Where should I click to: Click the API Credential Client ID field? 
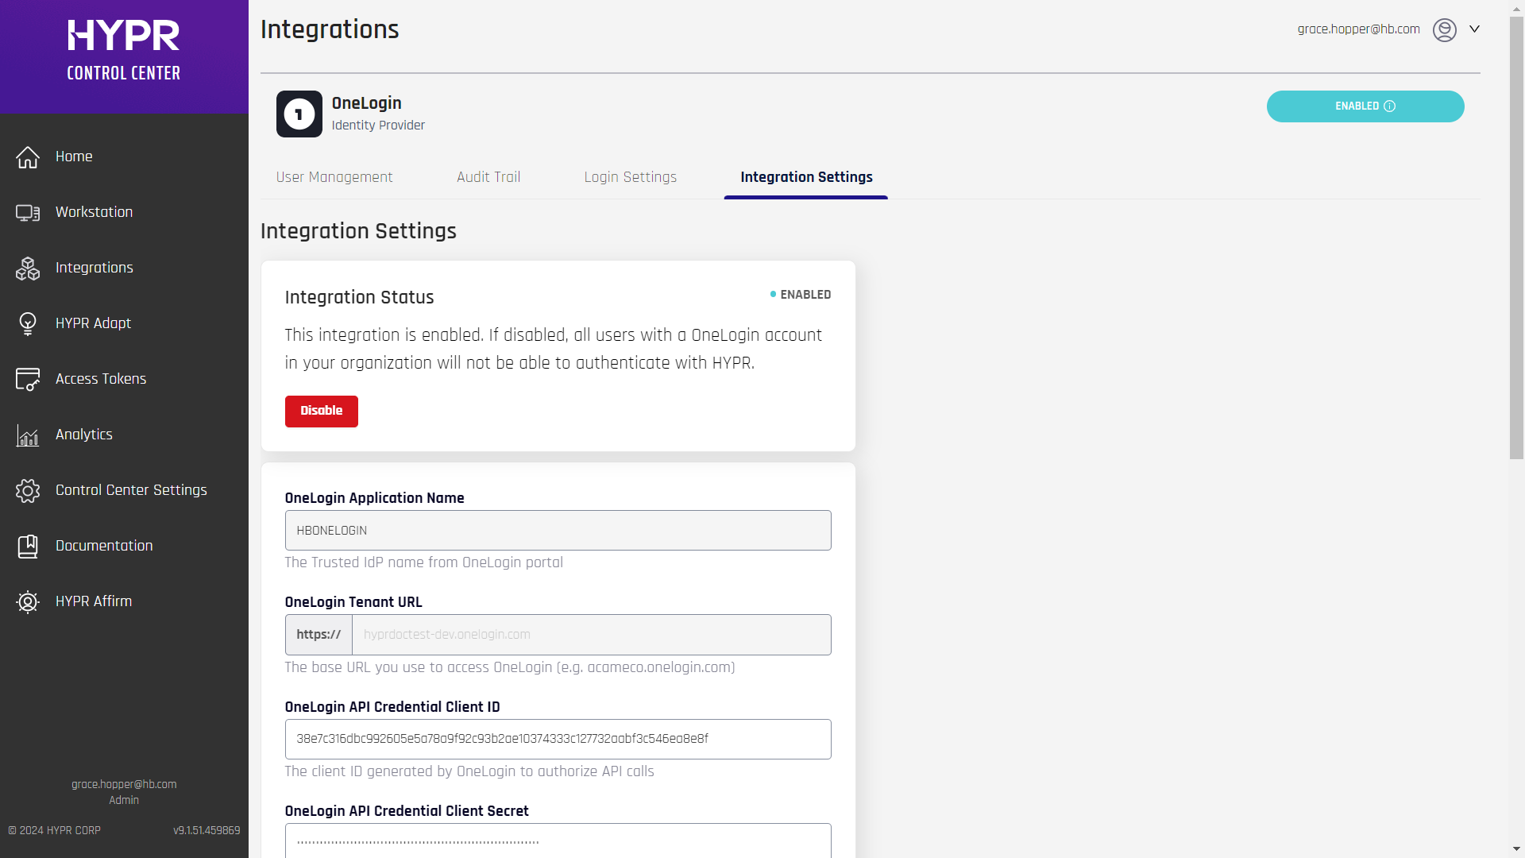[558, 740]
